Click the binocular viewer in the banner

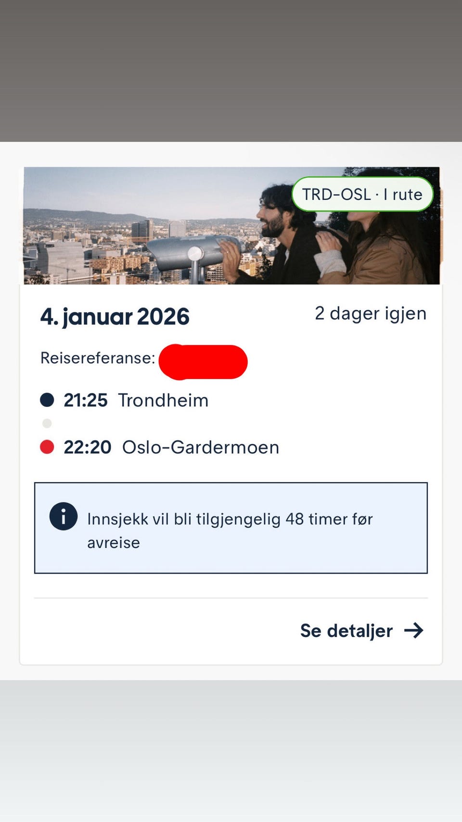pyautogui.click(x=192, y=255)
